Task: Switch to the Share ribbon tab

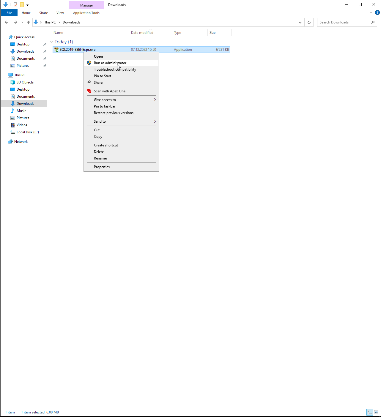Action: coord(43,13)
